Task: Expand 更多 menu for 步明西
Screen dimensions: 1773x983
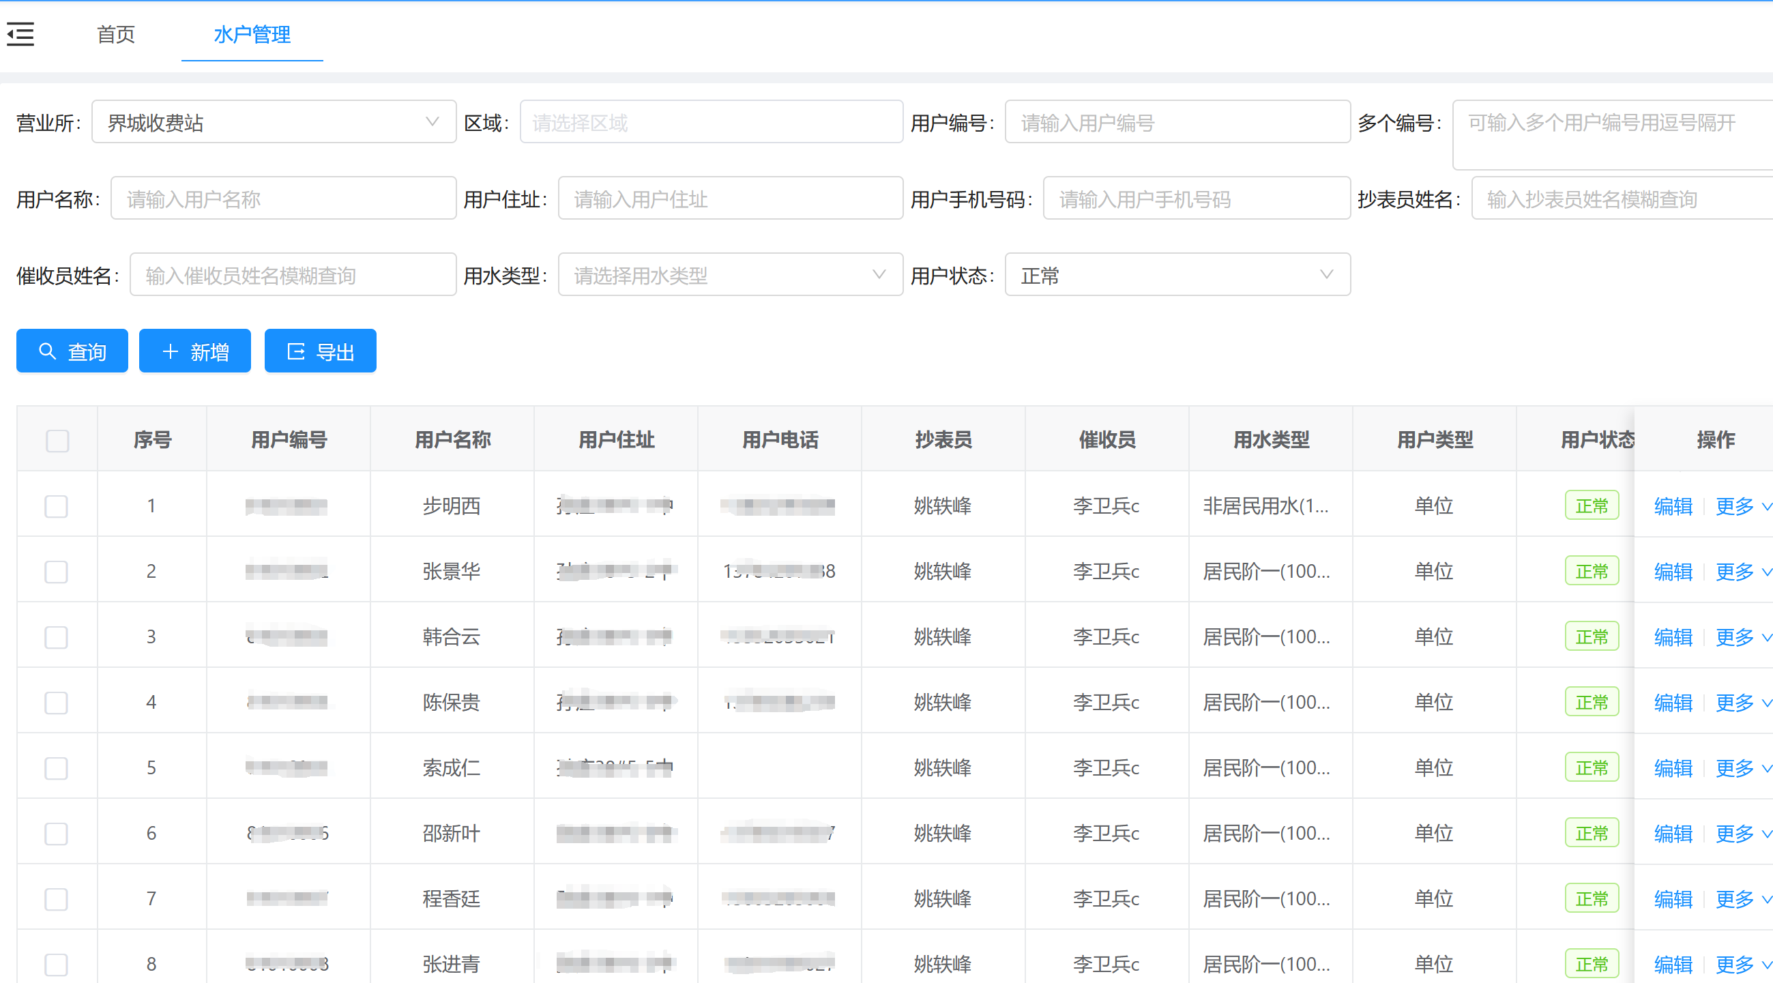Action: (1743, 505)
